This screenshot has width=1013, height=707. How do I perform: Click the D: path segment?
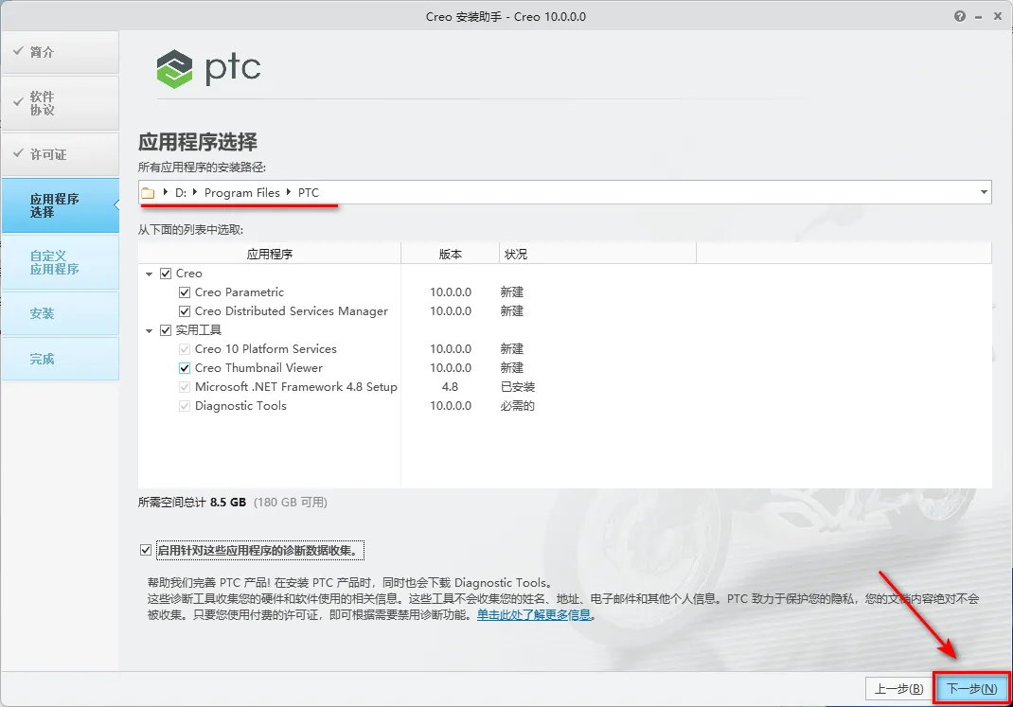pos(181,192)
